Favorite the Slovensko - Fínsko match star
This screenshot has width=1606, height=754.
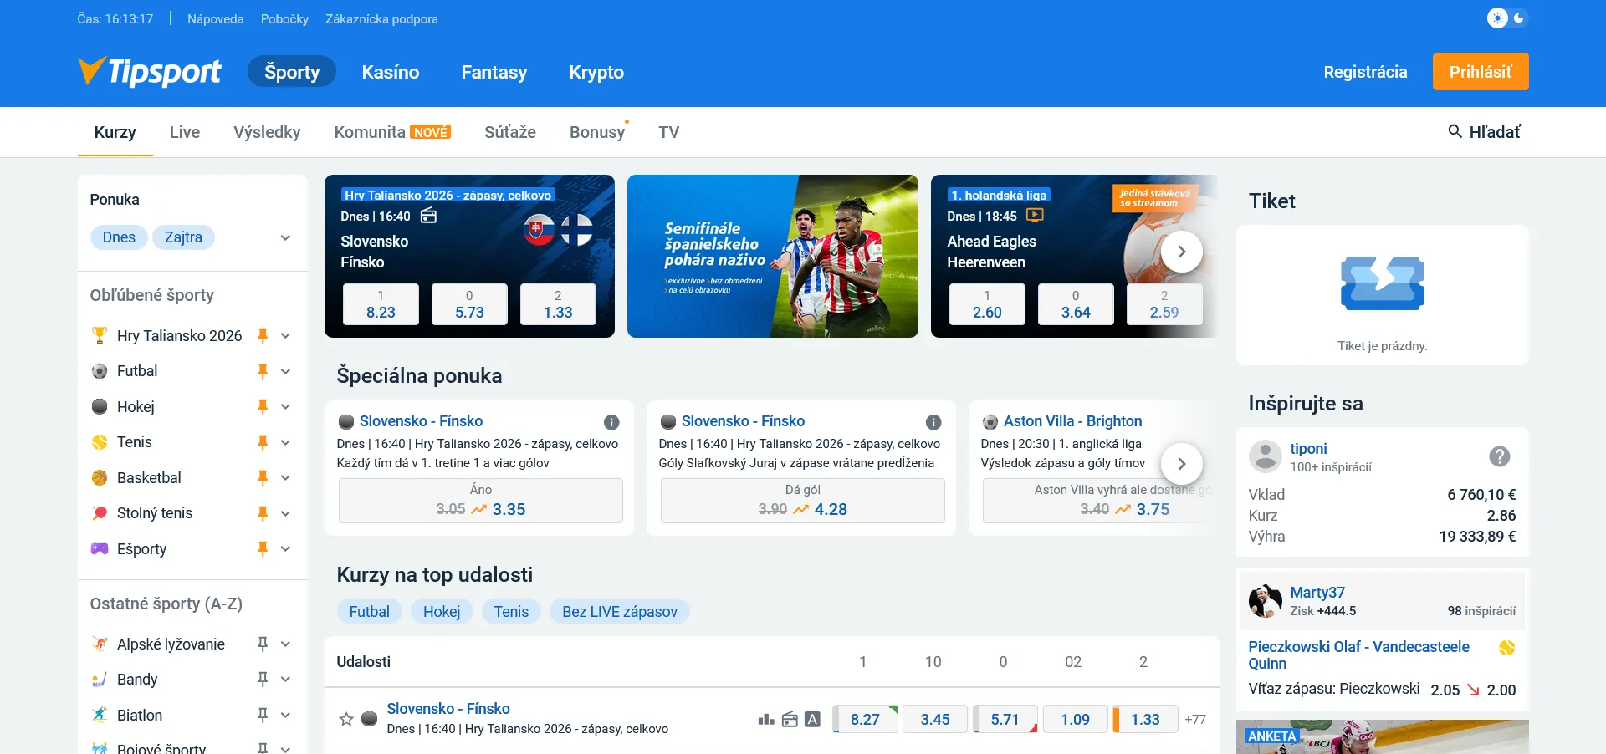click(346, 719)
